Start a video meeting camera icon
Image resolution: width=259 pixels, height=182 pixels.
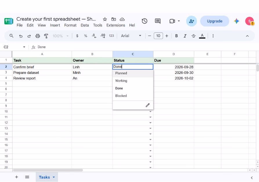[x=172, y=21]
